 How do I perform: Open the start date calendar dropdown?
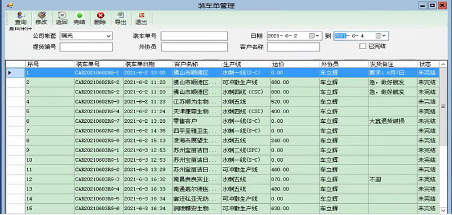click(315, 36)
